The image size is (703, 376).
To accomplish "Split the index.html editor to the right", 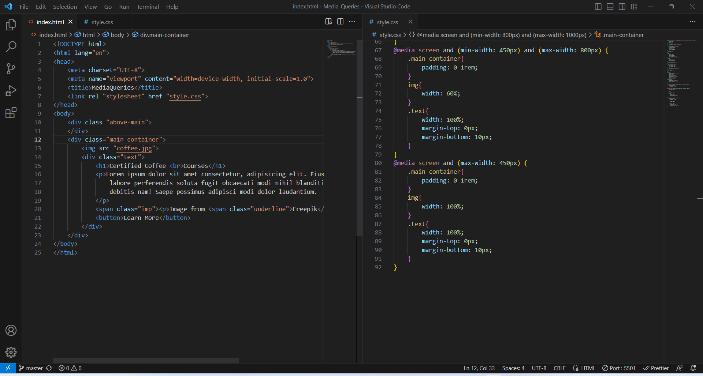I will [340, 22].
